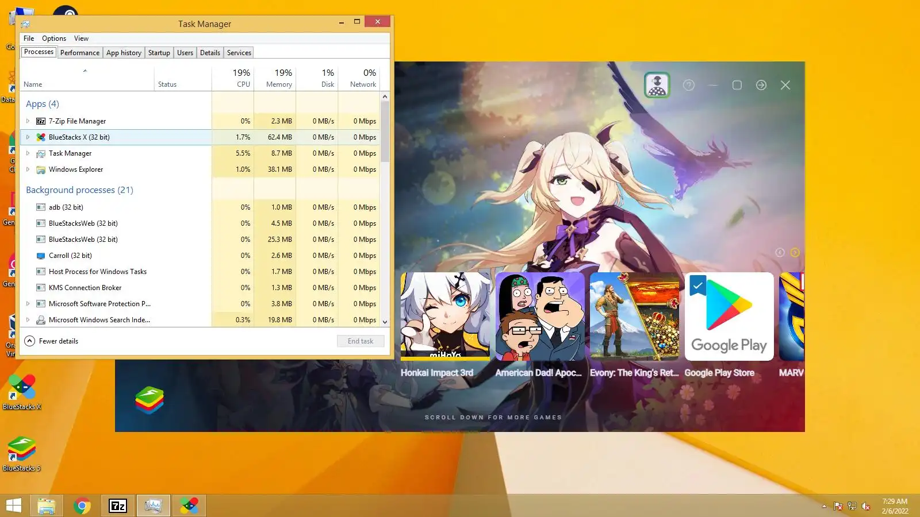The width and height of the screenshot is (920, 517).
Task: Expand the BlueStacks X (32 bit) process
Action: point(28,137)
